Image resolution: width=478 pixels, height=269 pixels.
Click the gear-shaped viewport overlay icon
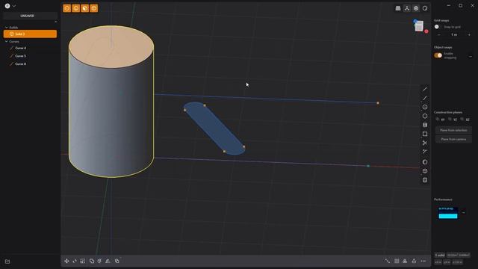pos(416,8)
